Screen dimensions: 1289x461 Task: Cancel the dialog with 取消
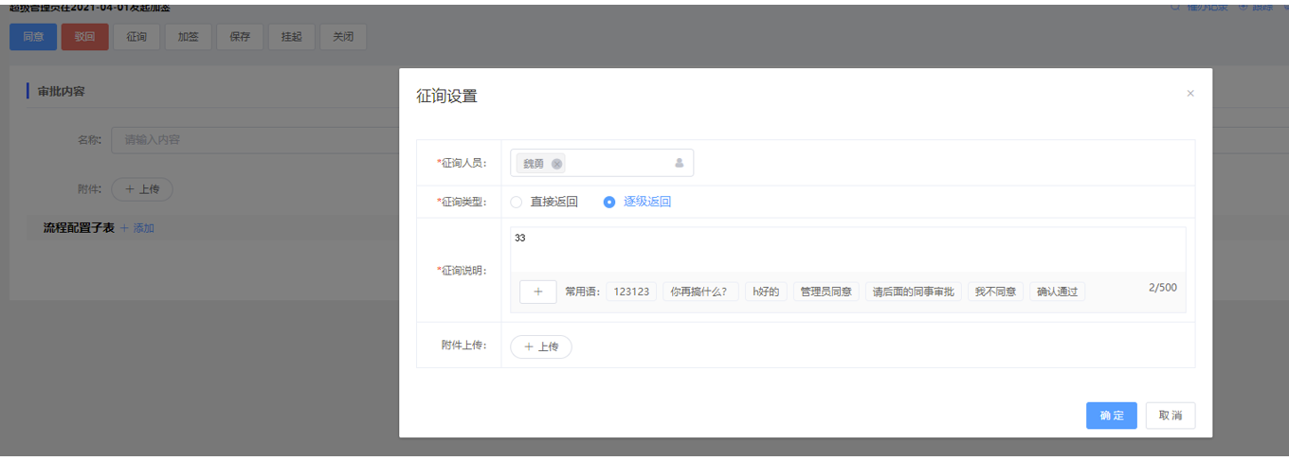(x=1171, y=416)
